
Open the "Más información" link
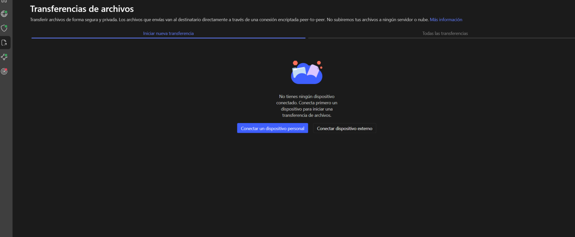tap(446, 20)
